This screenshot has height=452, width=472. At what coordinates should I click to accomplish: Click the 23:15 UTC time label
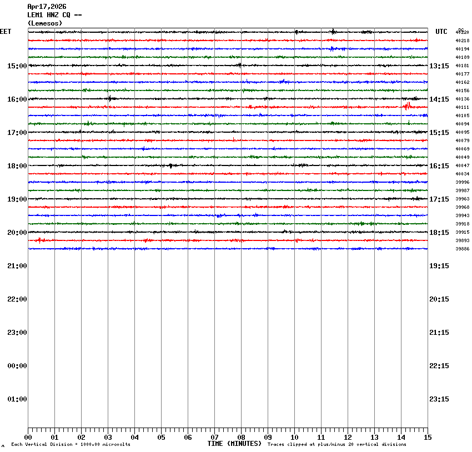(x=439, y=399)
